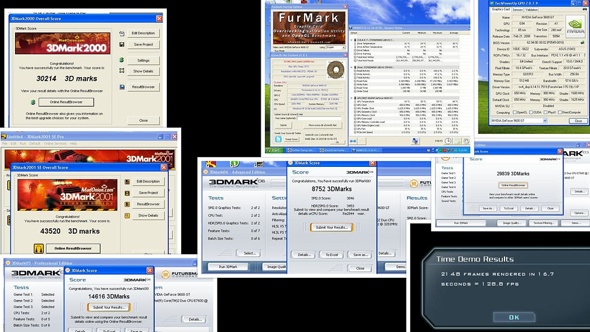Enable CUDA checkbox in GPU-Z
This screenshot has height=332, width=590.
click(531, 112)
